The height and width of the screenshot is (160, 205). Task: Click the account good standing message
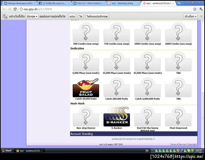coord(134,139)
